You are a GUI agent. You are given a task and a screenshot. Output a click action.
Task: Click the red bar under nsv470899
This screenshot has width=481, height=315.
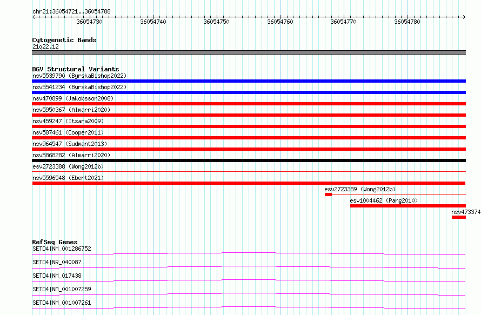[x=249, y=104]
